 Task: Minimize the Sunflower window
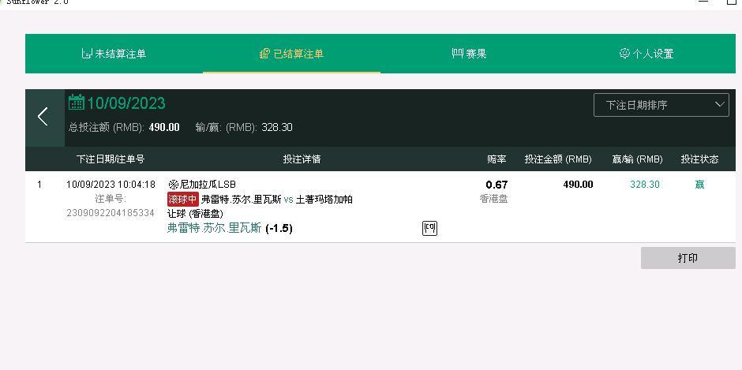pyautogui.click(x=703, y=2)
